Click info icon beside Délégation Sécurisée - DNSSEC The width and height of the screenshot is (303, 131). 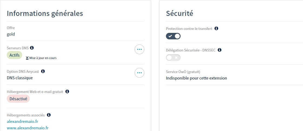[x=219, y=50]
